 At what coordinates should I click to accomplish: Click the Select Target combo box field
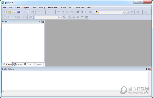[x=46, y=17]
